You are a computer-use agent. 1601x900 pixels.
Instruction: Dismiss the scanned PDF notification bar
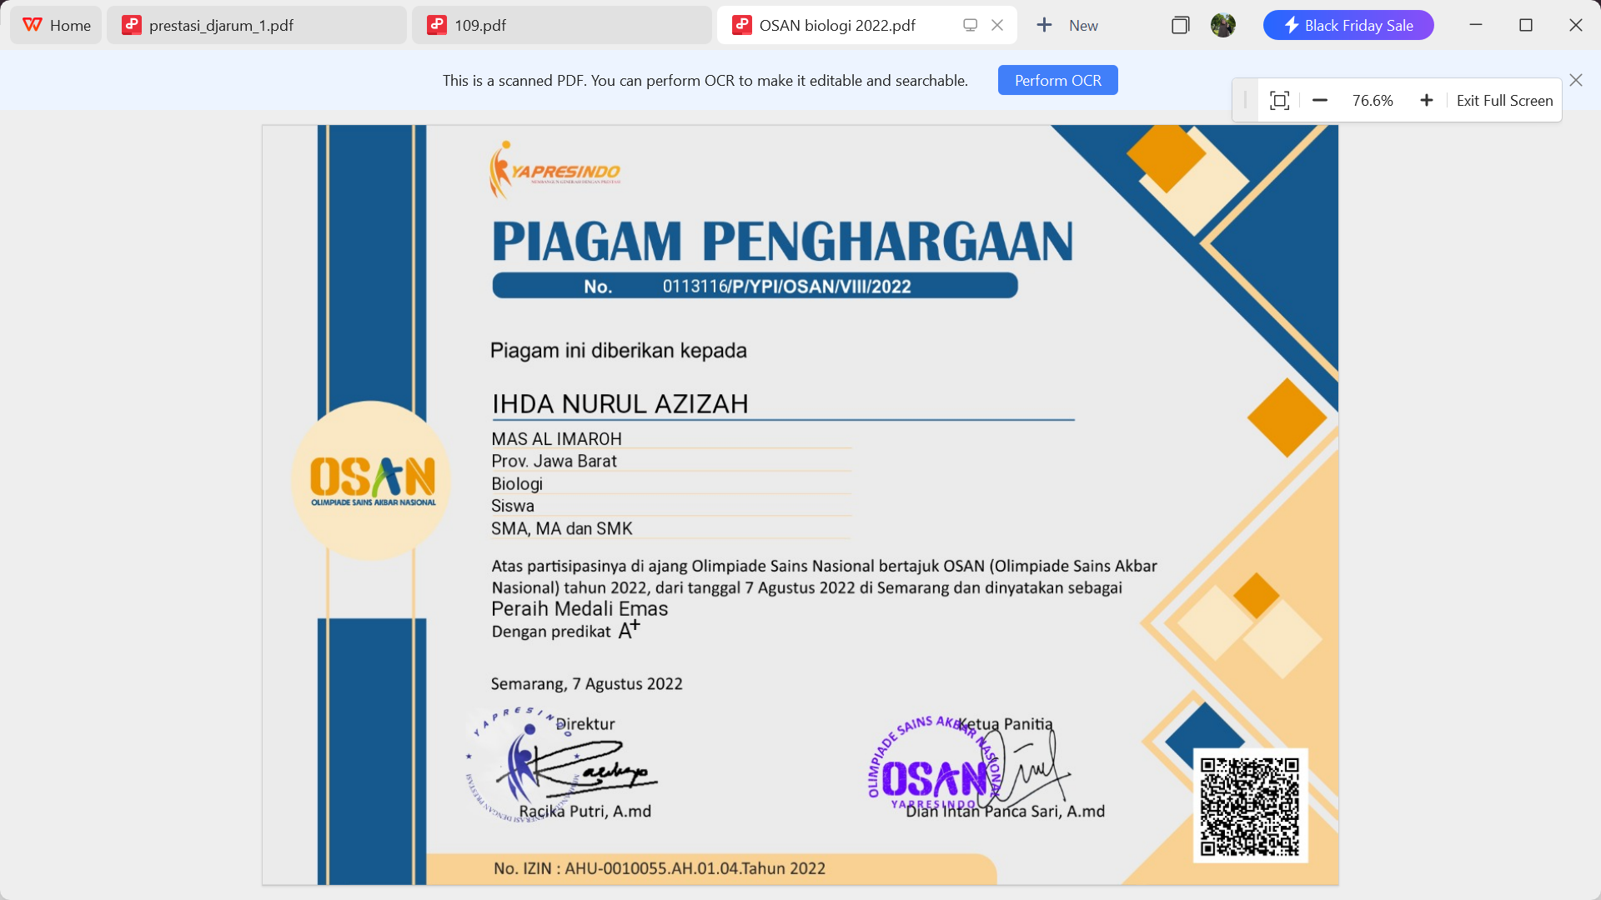pos(1575,80)
